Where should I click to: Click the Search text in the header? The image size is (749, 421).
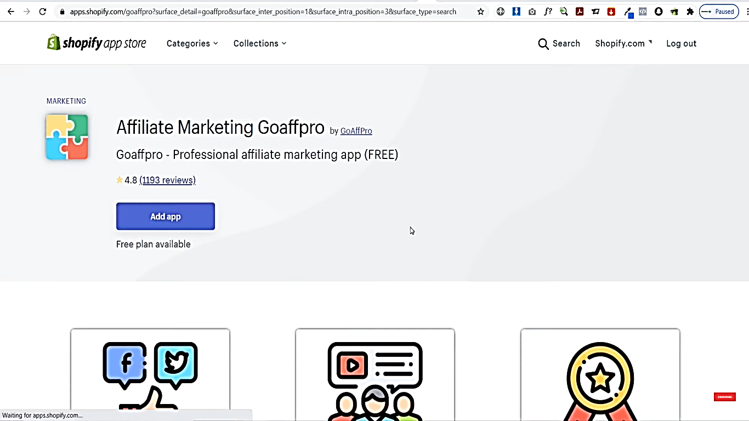click(566, 43)
